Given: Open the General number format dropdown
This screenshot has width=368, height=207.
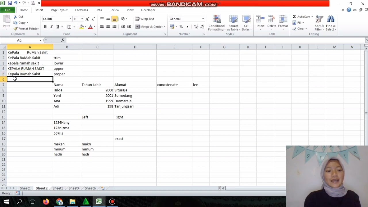Looking at the screenshot, I should pyautogui.click(x=203, y=19).
